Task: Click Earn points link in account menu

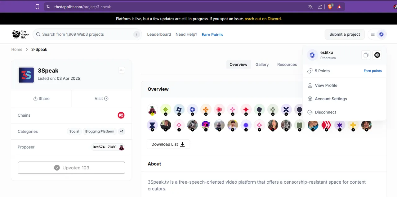Action: tap(372, 71)
